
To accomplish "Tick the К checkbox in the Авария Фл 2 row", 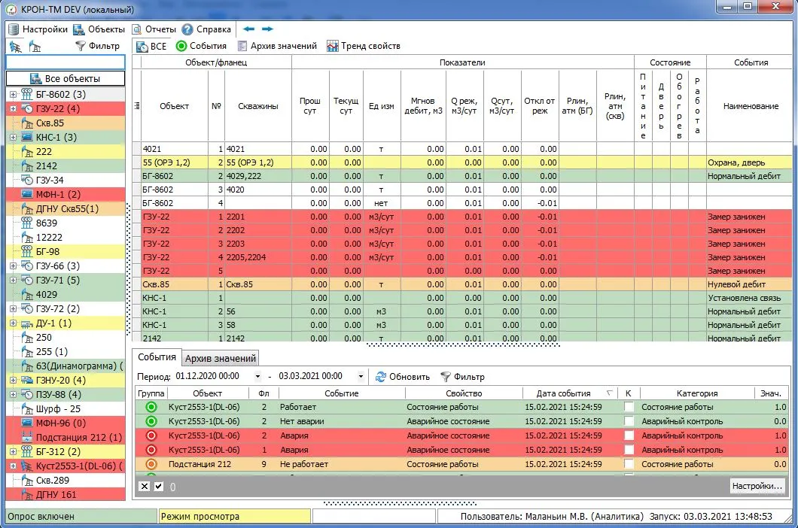I will click(629, 435).
